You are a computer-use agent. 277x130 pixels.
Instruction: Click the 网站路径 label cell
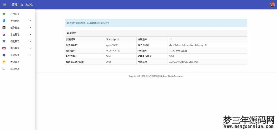point(152,62)
